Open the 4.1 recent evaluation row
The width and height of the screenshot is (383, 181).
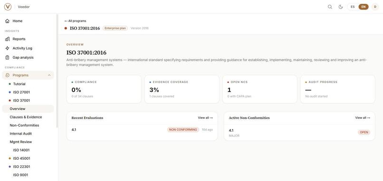pyautogui.click(x=142, y=130)
